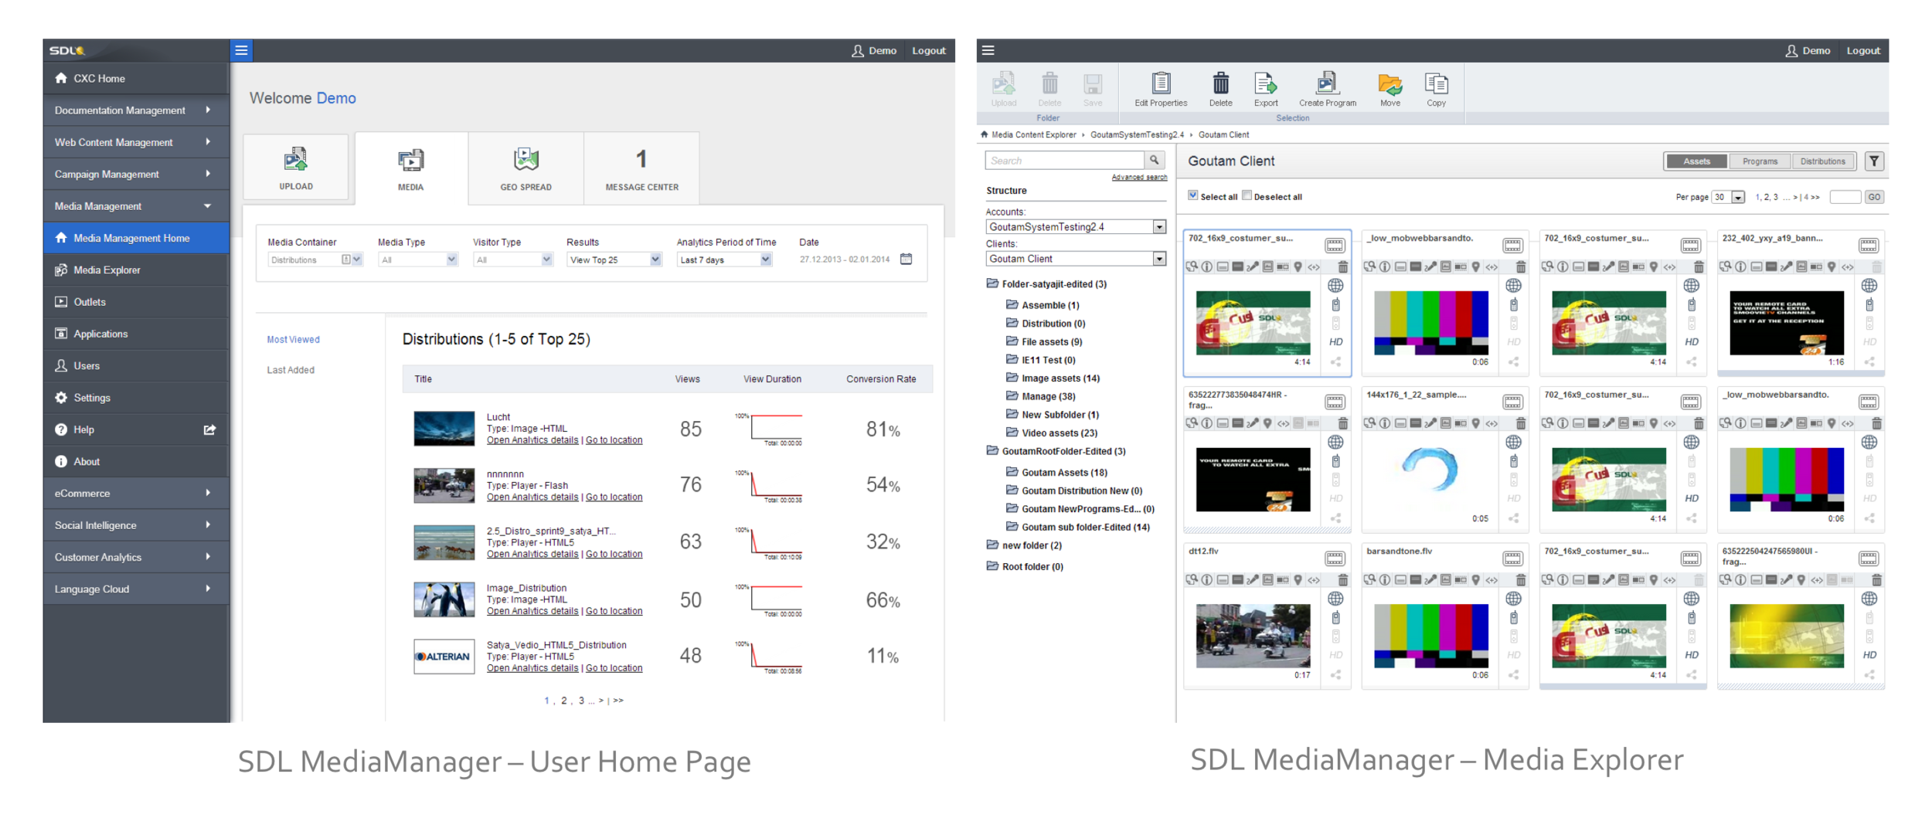Open the Geo Spread tile
This screenshot has height=818, width=1932.
click(x=526, y=168)
